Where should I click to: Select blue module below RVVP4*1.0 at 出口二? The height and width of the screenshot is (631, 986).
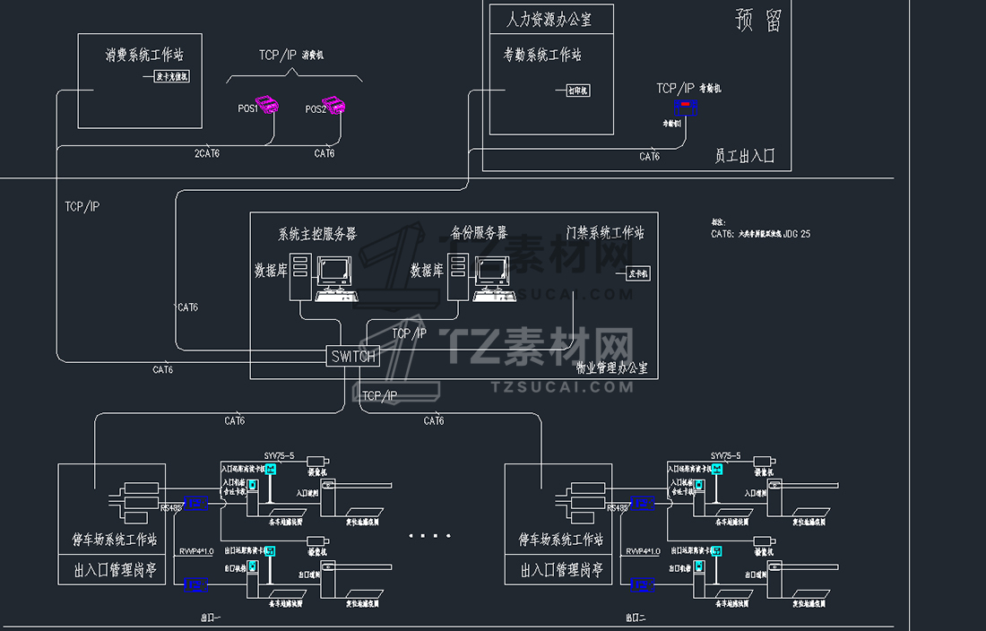[x=642, y=584]
